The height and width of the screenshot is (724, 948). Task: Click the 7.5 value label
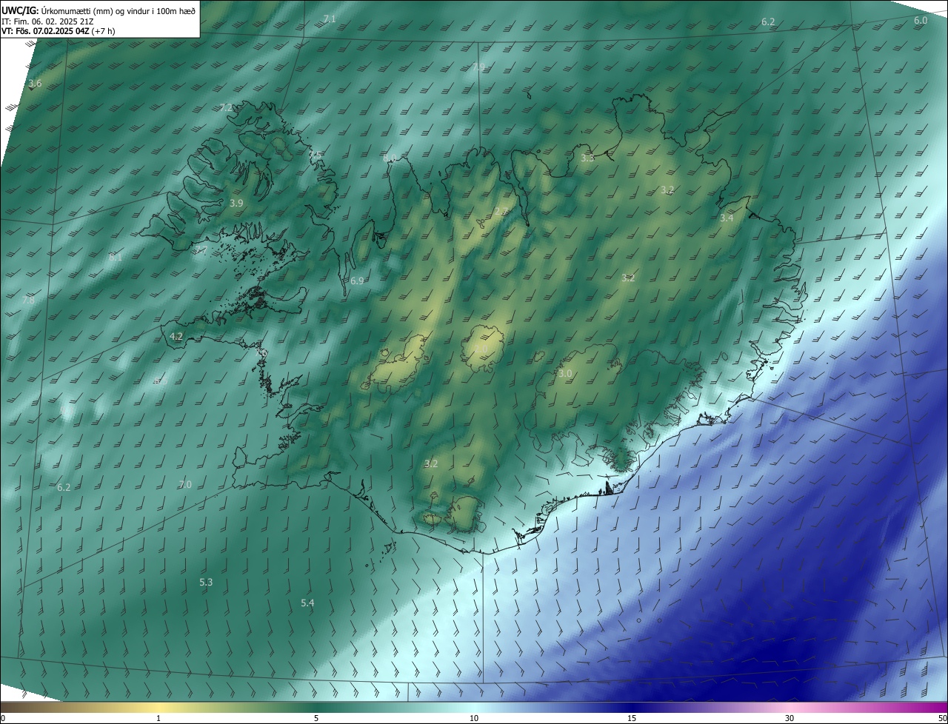coord(316,155)
